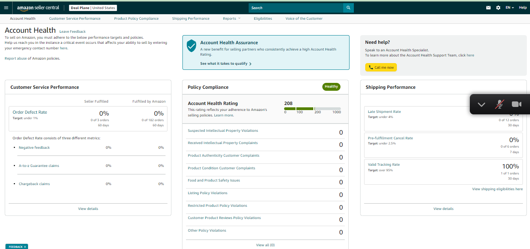Screen dimensions: 530x249
Task: Click the emergency contact 'here' link
Action: tap(63, 48)
